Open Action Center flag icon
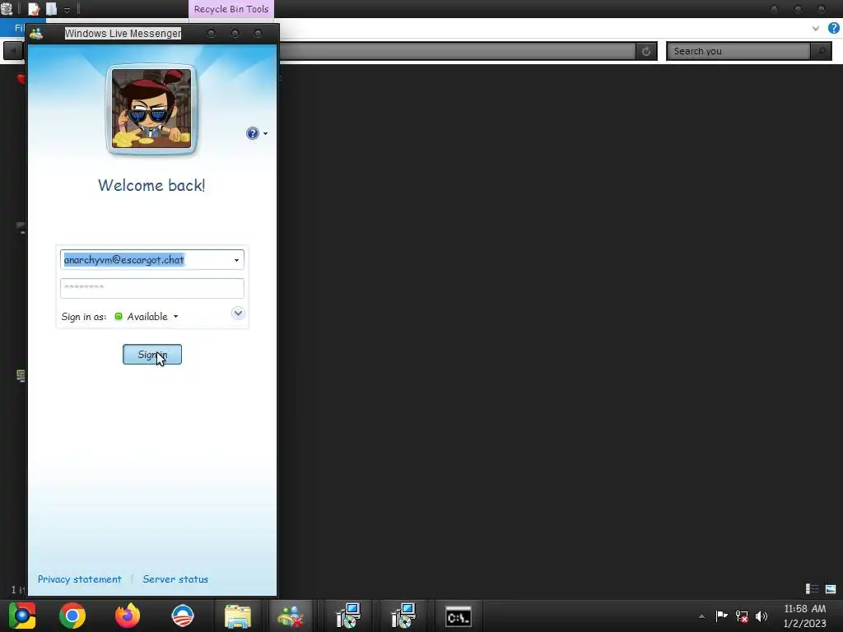 click(x=721, y=616)
